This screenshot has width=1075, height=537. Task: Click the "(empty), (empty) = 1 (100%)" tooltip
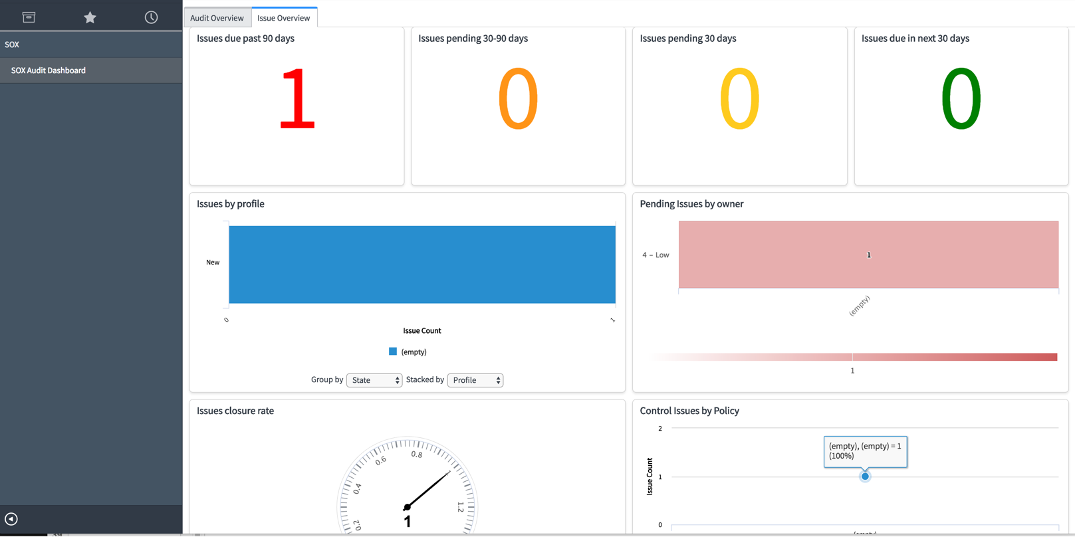pos(865,451)
